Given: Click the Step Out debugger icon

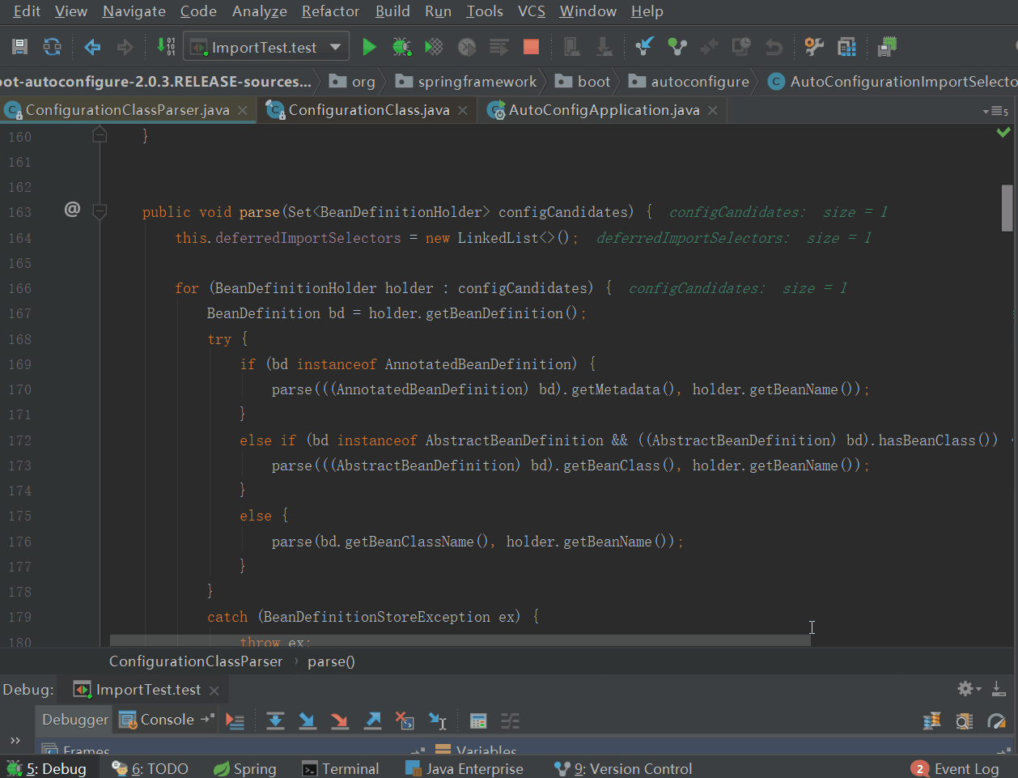Looking at the screenshot, I should click(x=372, y=721).
